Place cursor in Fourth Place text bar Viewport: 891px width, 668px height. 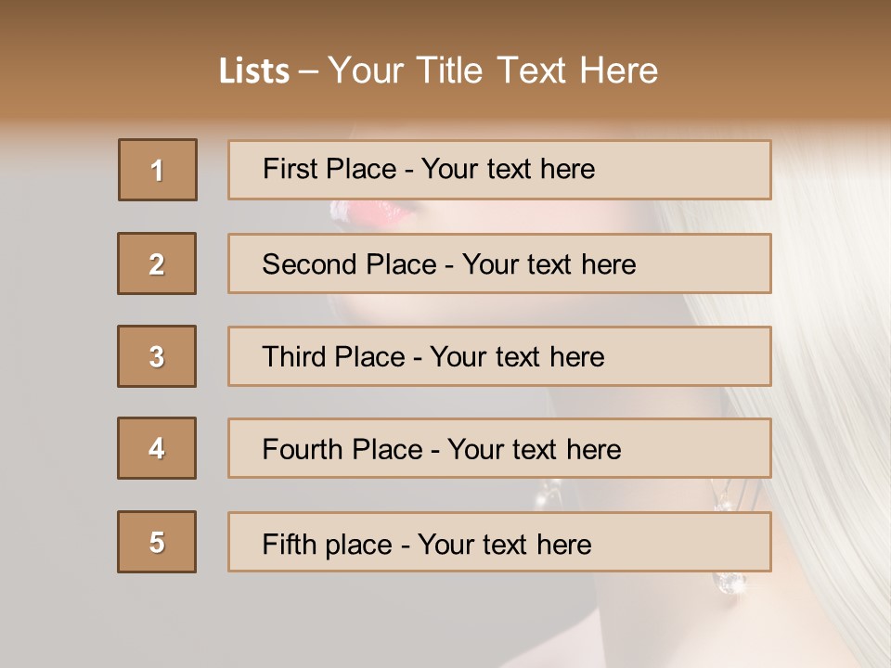coord(499,448)
